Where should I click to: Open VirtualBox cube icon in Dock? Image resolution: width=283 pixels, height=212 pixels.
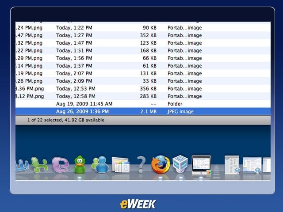pyautogui.click(x=180, y=164)
